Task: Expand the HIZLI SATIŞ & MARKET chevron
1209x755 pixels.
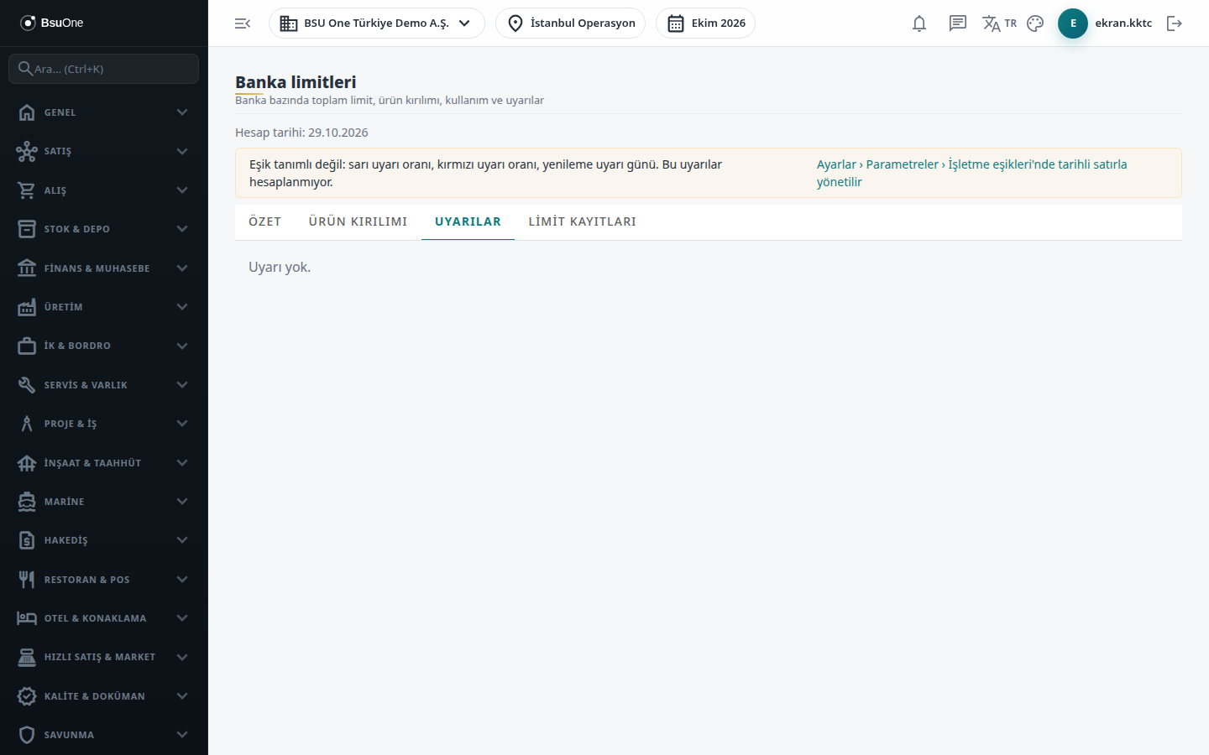Action: coord(182,657)
